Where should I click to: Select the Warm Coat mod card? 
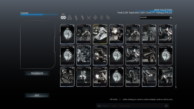[x=149, y=34]
